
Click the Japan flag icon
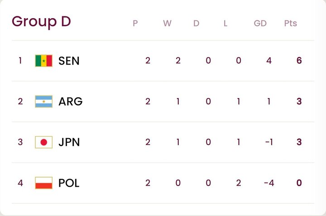coord(44,142)
